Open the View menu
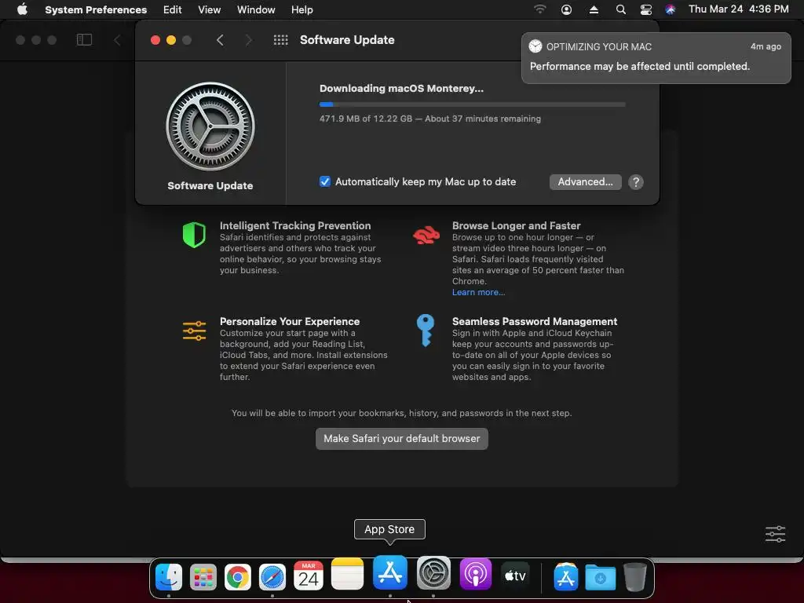Image resolution: width=804 pixels, height=603 pixels. pyautogui.click(x=209, y=9)
